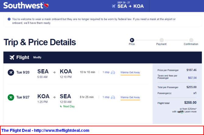This screenshot has height=135, width=204.
Task: Click the white airplane icon next to Flight heading
Action: (12, 57)
